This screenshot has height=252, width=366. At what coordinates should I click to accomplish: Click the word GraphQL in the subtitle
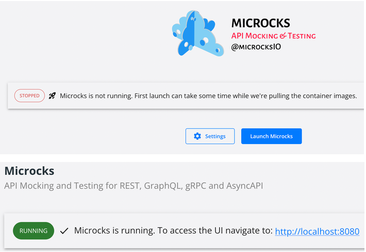pyautogui.click(x=161, y=186)
